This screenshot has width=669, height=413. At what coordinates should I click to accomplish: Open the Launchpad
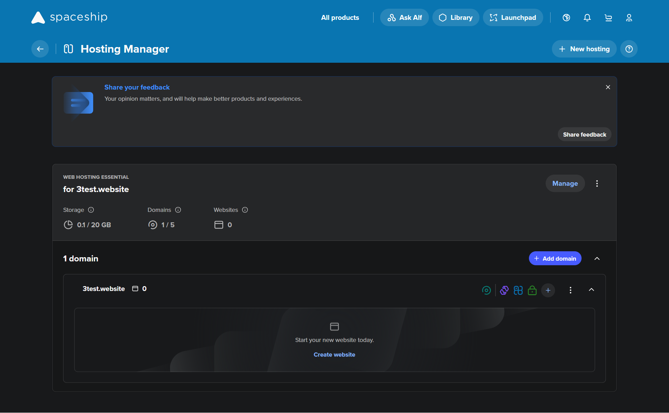click(x=513, y=17)
